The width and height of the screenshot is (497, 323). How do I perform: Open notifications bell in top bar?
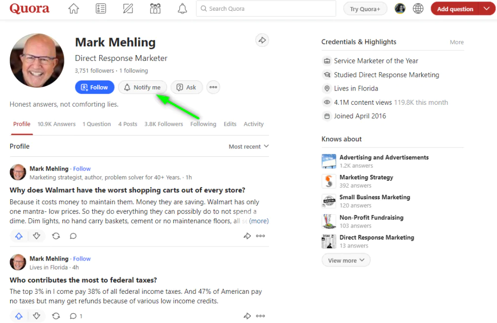click(x=182, y=9)
